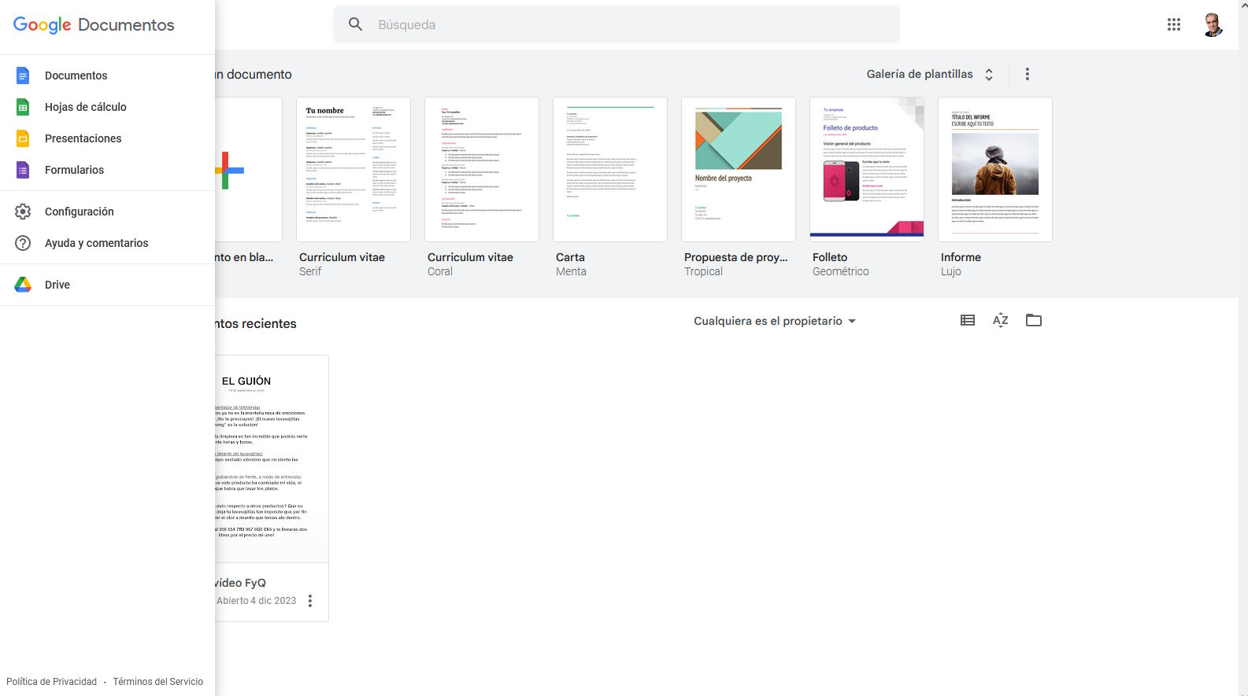The height and width of the screenshot is (696, 1248).
Task: Select Hojas de cálculo in side menu
Action: pos(85,107)
